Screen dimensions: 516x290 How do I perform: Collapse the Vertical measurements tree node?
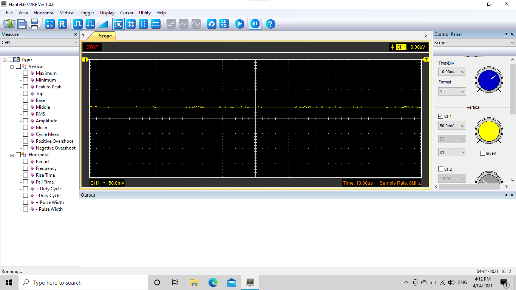12,66
